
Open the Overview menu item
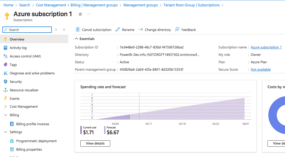[x=34, y=39]
